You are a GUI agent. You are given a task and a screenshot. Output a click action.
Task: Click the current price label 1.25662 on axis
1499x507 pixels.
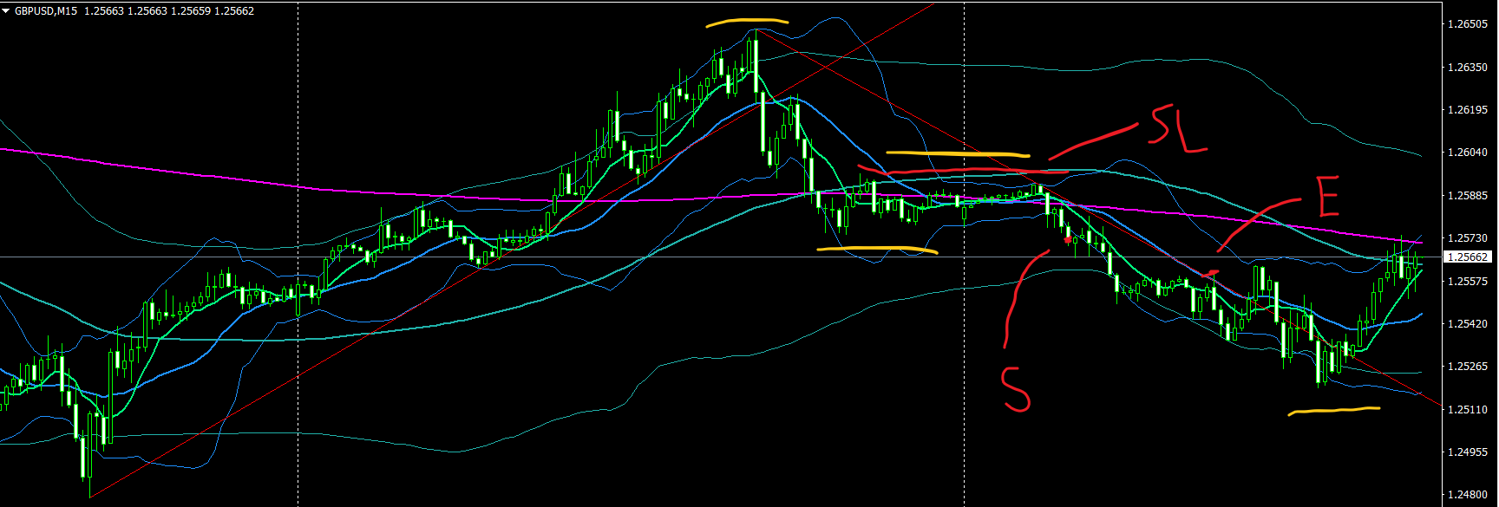[1469, 257]
